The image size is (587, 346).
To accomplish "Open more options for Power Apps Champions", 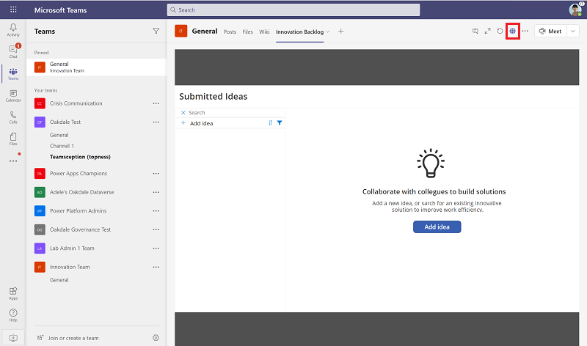I will pyautogui.click(x=156, y=174).
